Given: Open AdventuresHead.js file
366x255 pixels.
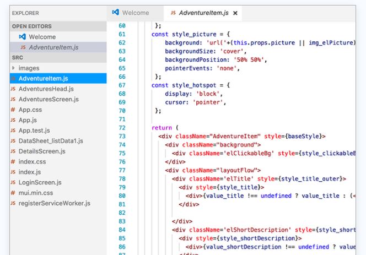Looking at the screenshot, I should [x=58, y=89].
